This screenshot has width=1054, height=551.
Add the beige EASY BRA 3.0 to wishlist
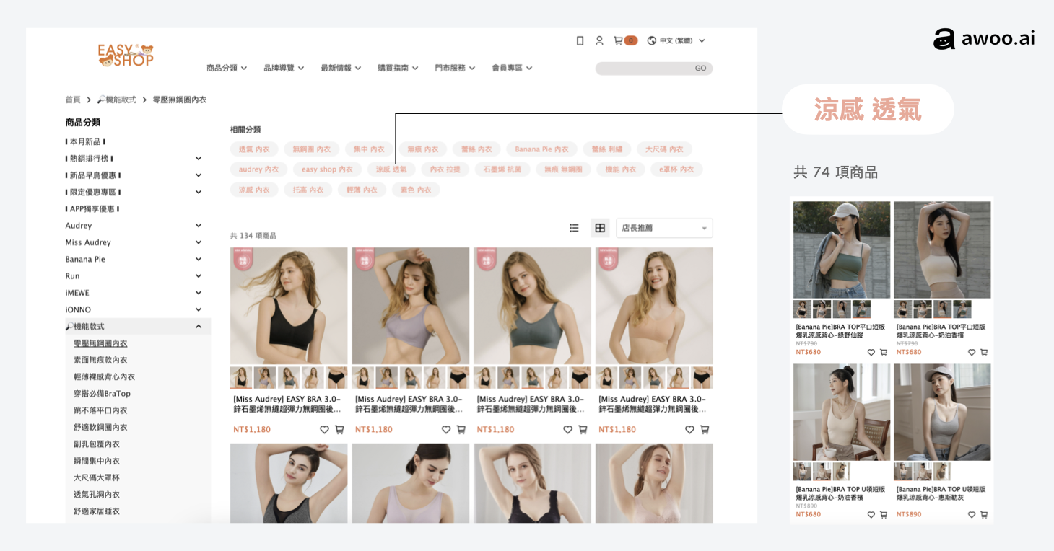pyautogui.click(x=689, y=430)
